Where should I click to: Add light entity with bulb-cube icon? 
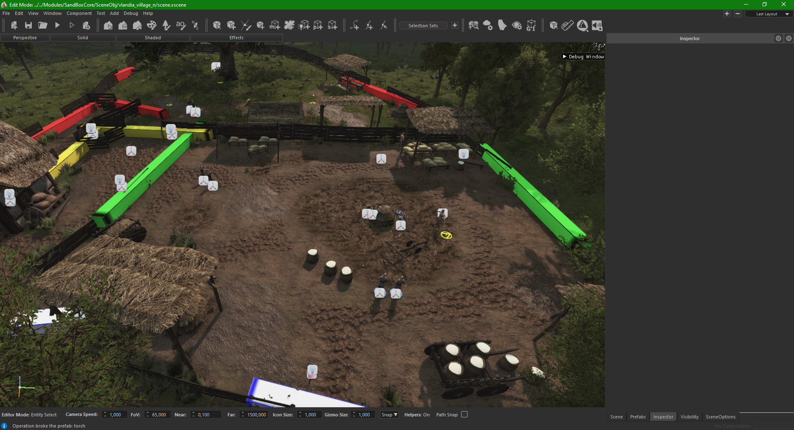pos(304,26)
